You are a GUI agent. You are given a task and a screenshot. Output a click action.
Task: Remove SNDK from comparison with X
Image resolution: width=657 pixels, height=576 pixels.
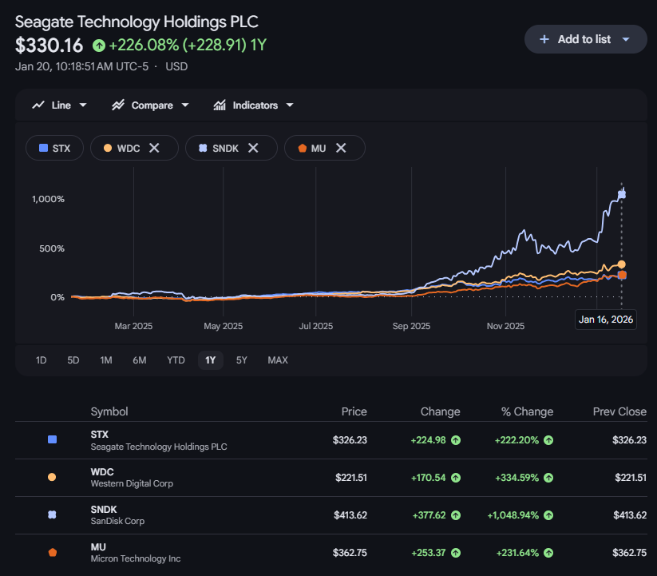click(253, 148)
